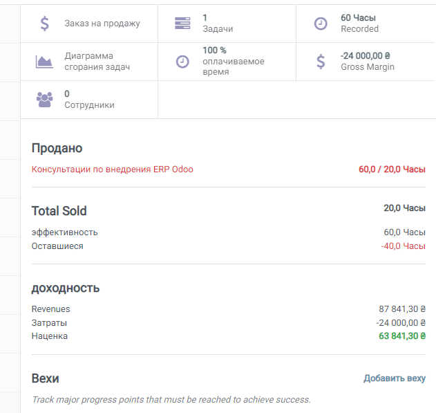Open the 1 Задачи stat button
Image resolution: width=436 pixels, height=413 pixels.
tap(227, 24)
